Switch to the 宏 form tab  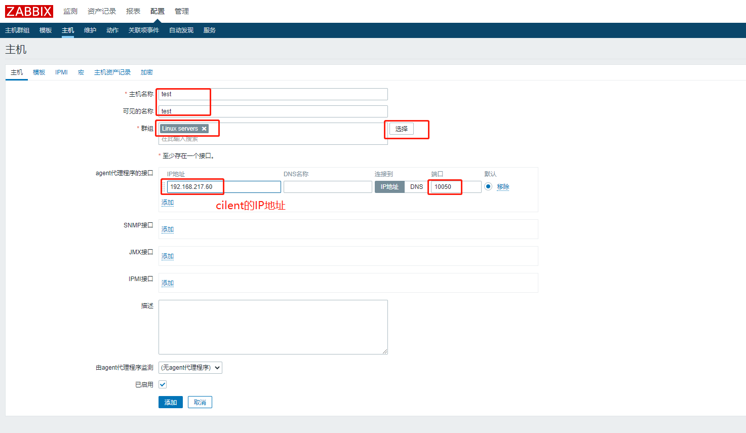tap(81, 72)
